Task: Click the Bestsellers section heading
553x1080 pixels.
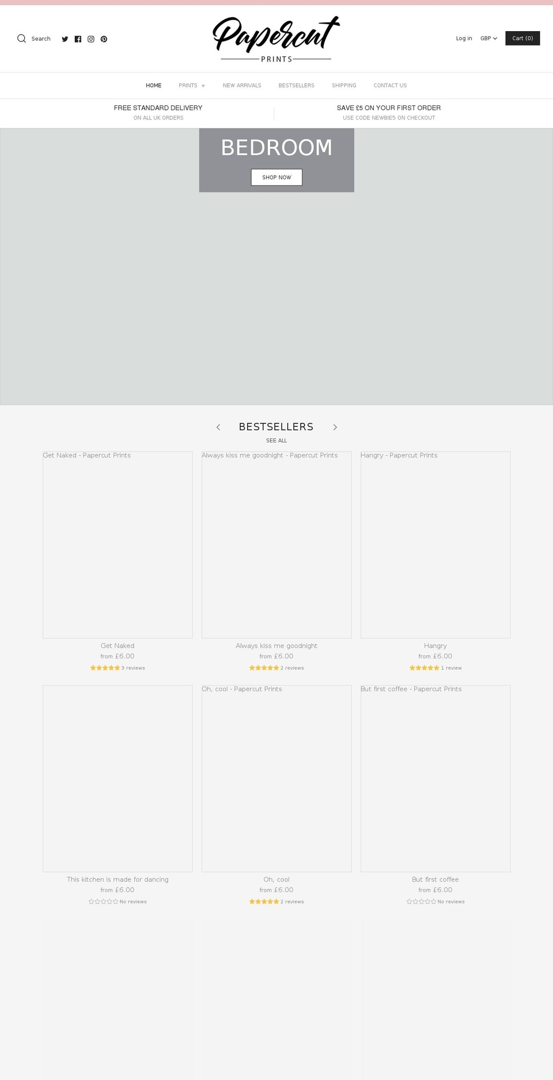Action: [x=276, y=427]
